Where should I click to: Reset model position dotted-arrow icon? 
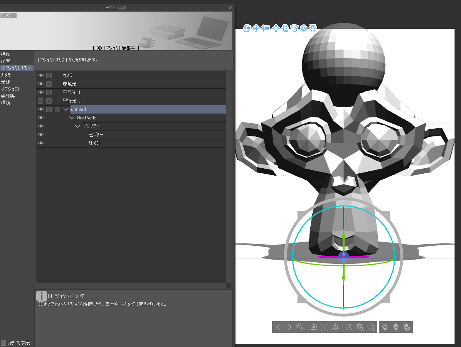tap(371, 327)
